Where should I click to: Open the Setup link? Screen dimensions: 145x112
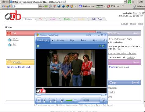pyautogui.click(x=124, y=24)
